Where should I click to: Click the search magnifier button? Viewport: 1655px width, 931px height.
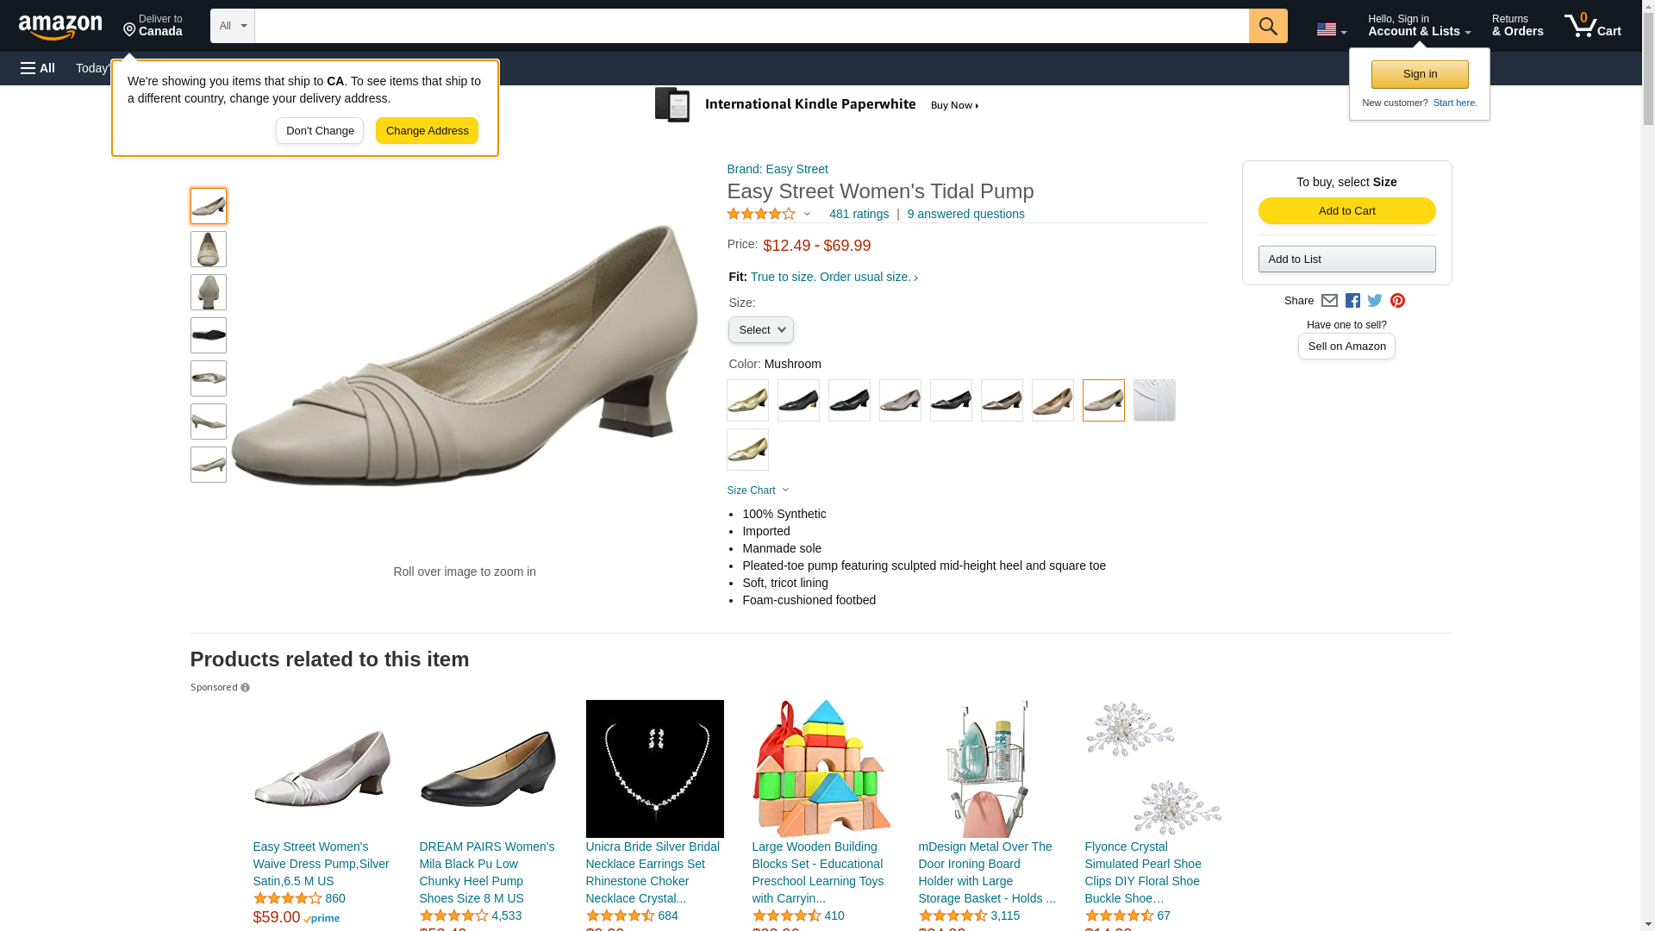(1267, 26)
